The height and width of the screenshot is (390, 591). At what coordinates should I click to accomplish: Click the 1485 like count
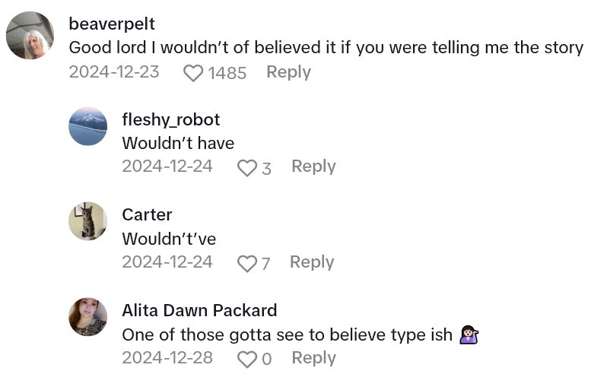(x=227, y=73)
